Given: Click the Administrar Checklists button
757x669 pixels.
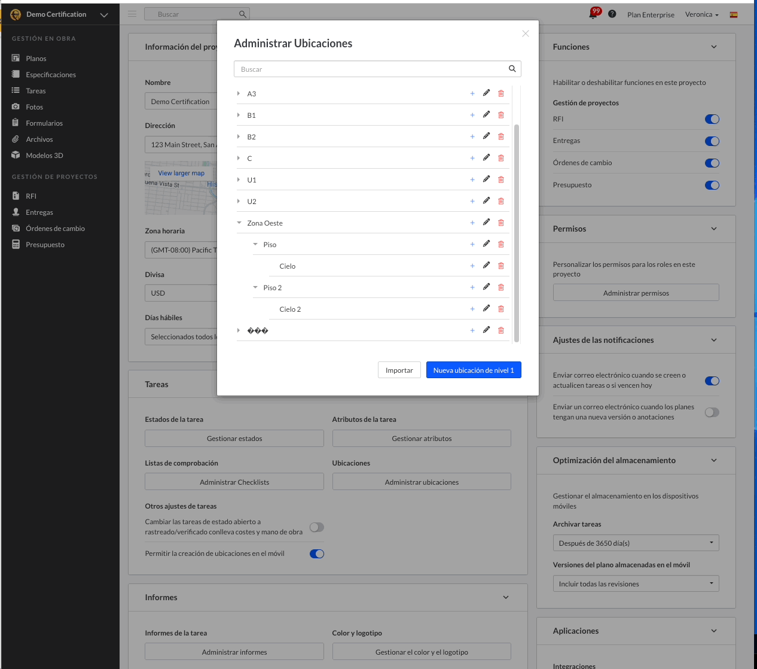Looking at the screenshot, I should 234,482.
